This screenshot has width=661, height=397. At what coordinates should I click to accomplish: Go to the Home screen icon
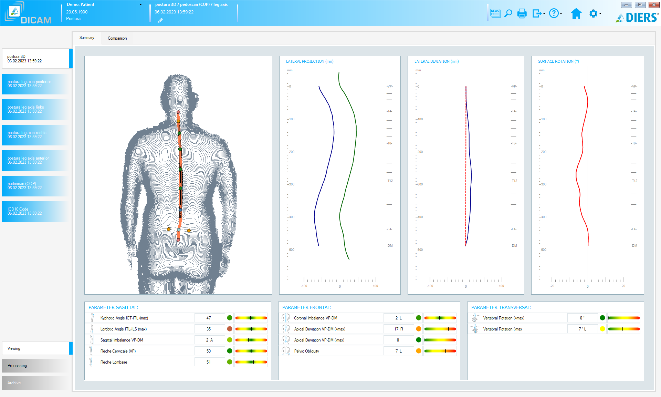tap(576, 13)
